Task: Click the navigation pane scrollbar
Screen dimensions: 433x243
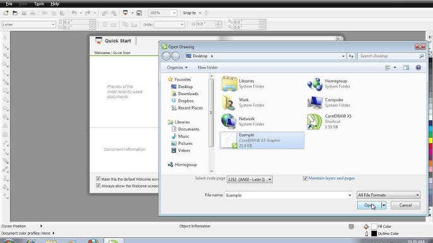Action: tap(211, 113)
